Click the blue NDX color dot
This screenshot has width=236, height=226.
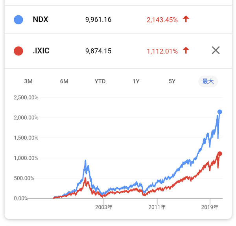[18, 19]
